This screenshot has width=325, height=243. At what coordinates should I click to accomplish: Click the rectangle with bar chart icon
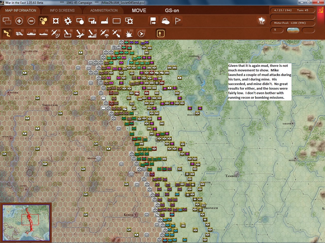click(x=92, y=21)
